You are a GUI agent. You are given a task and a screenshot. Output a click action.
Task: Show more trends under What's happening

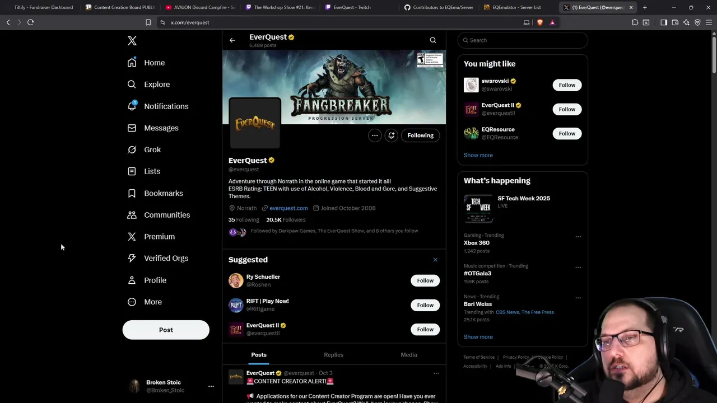[478, 337]
